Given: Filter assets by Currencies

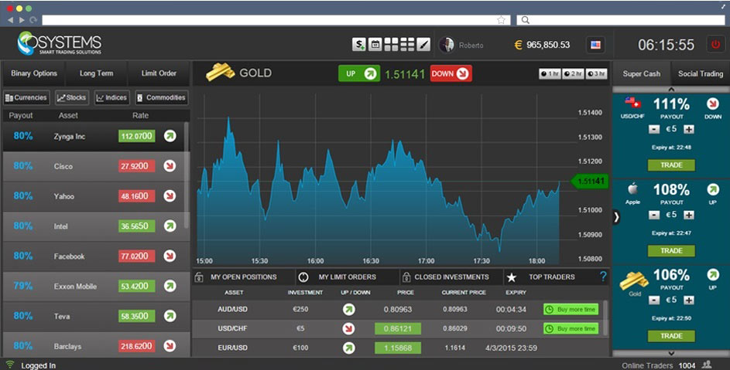Looking at the screenshot, I should [x=26, y=97].
